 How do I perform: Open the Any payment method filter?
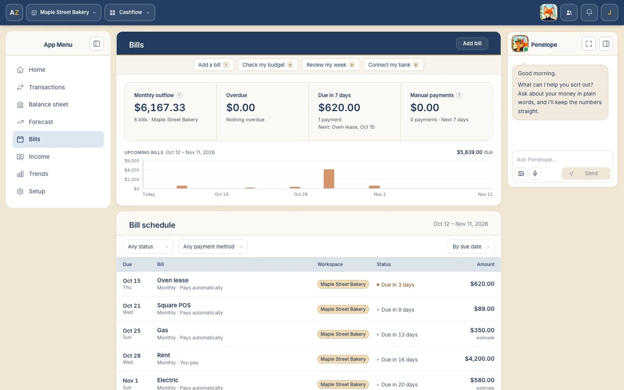pos(213,246)
